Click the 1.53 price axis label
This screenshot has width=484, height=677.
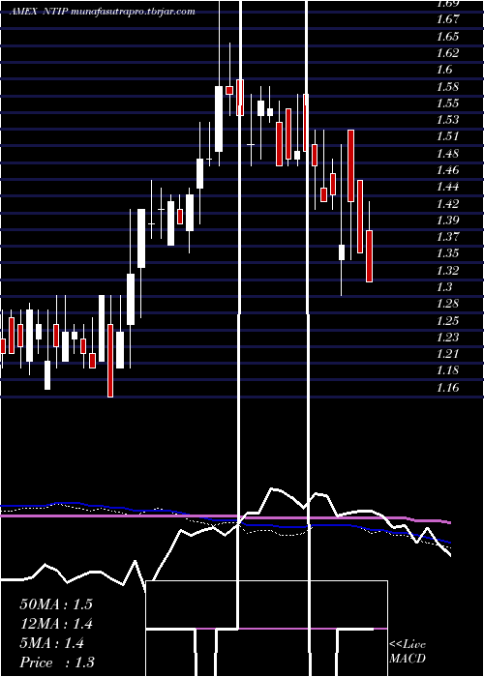pos(447,120)
